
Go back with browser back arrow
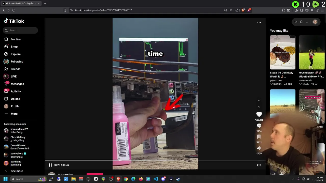point(4,10)
